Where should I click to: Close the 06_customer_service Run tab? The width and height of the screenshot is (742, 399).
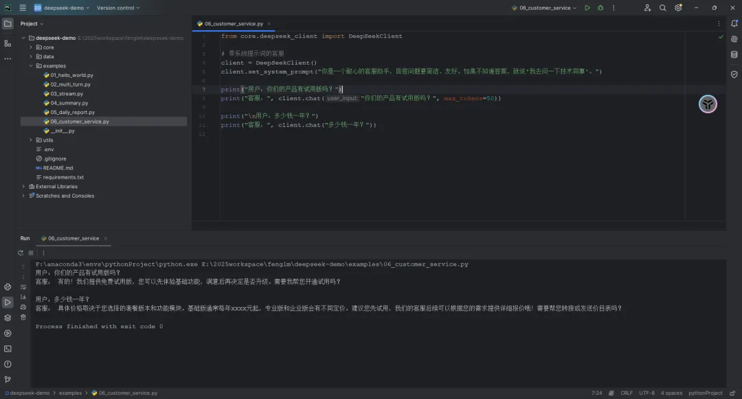point(106,238)
